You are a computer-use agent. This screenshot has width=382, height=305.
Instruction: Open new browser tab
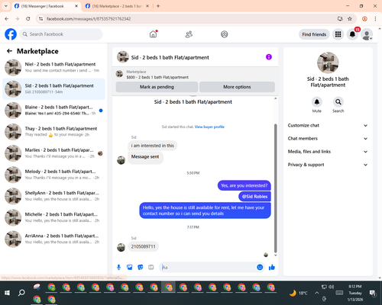coord(158,6)
